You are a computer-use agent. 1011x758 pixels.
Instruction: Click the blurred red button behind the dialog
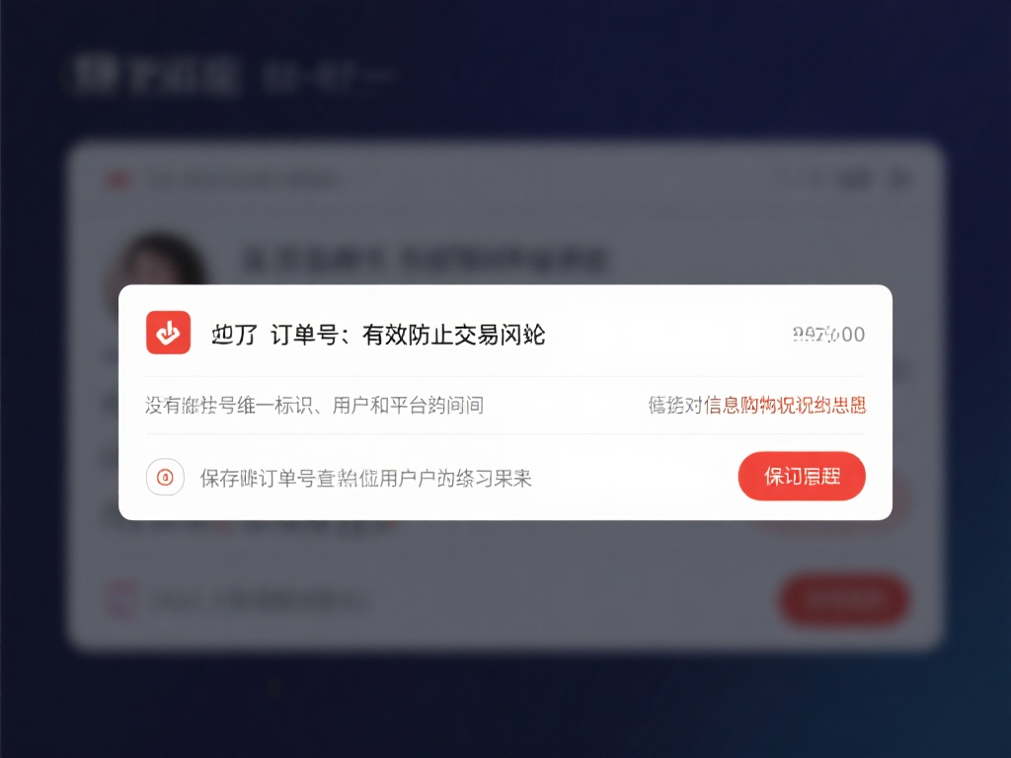(x=844, y=599)
